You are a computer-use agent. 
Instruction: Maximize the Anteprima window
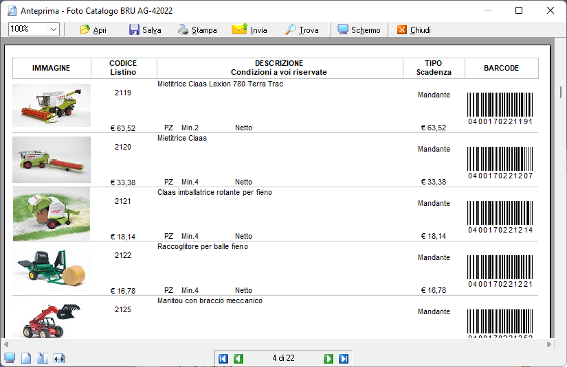[x=519, y=10]
